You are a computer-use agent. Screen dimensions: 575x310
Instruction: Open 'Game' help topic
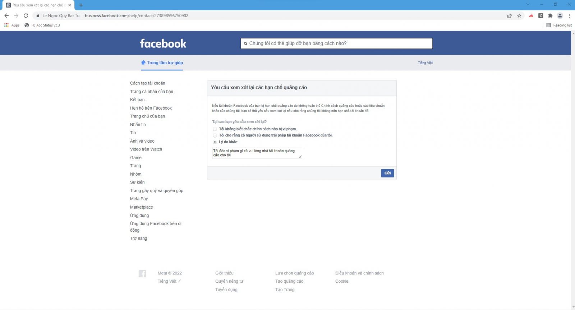pyautogui.click(x=136, y=158)
